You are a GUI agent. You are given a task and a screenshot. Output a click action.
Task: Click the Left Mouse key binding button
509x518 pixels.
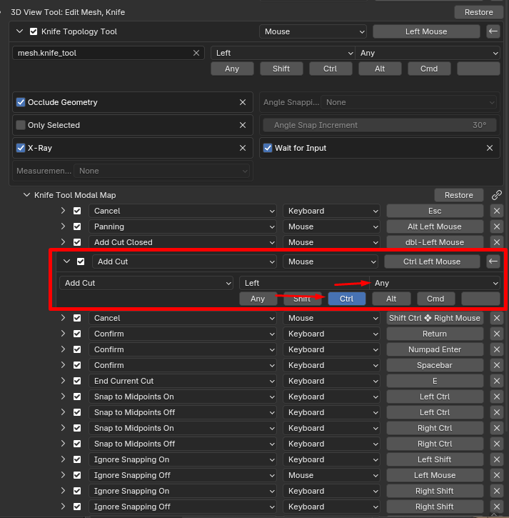426,31
